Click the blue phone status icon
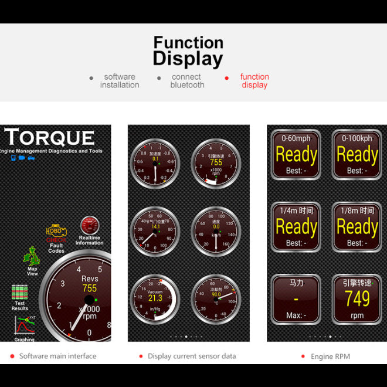 point(13,158)
